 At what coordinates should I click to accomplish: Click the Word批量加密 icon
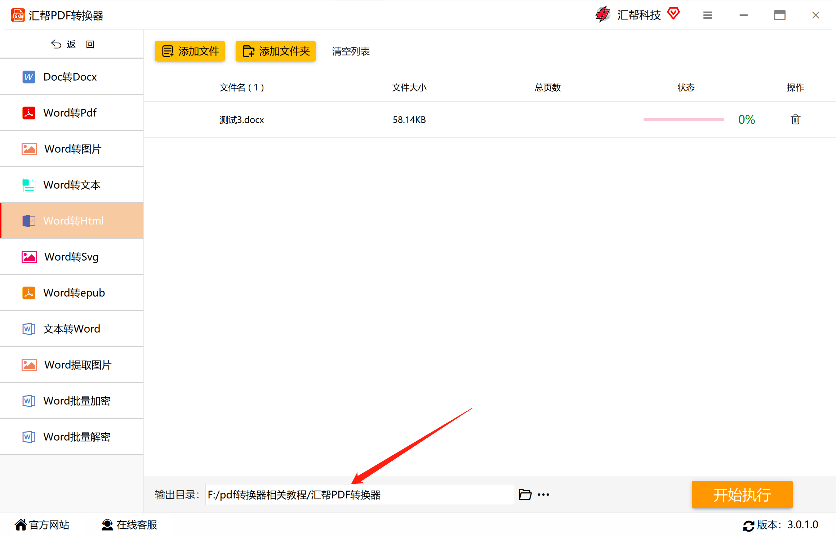click(29, 401)
